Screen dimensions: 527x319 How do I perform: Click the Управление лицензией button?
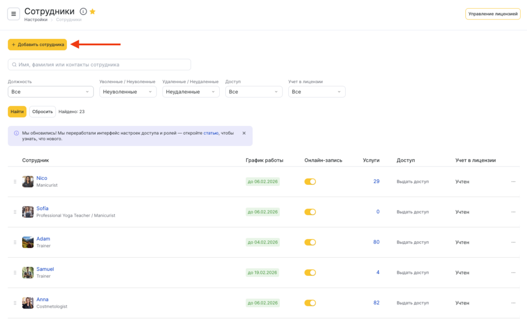493,14
